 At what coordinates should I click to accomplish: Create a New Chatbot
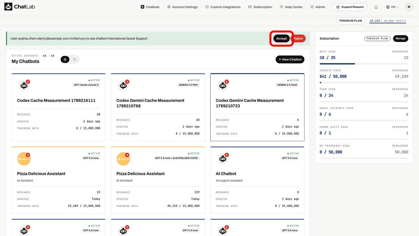[290, 59]
